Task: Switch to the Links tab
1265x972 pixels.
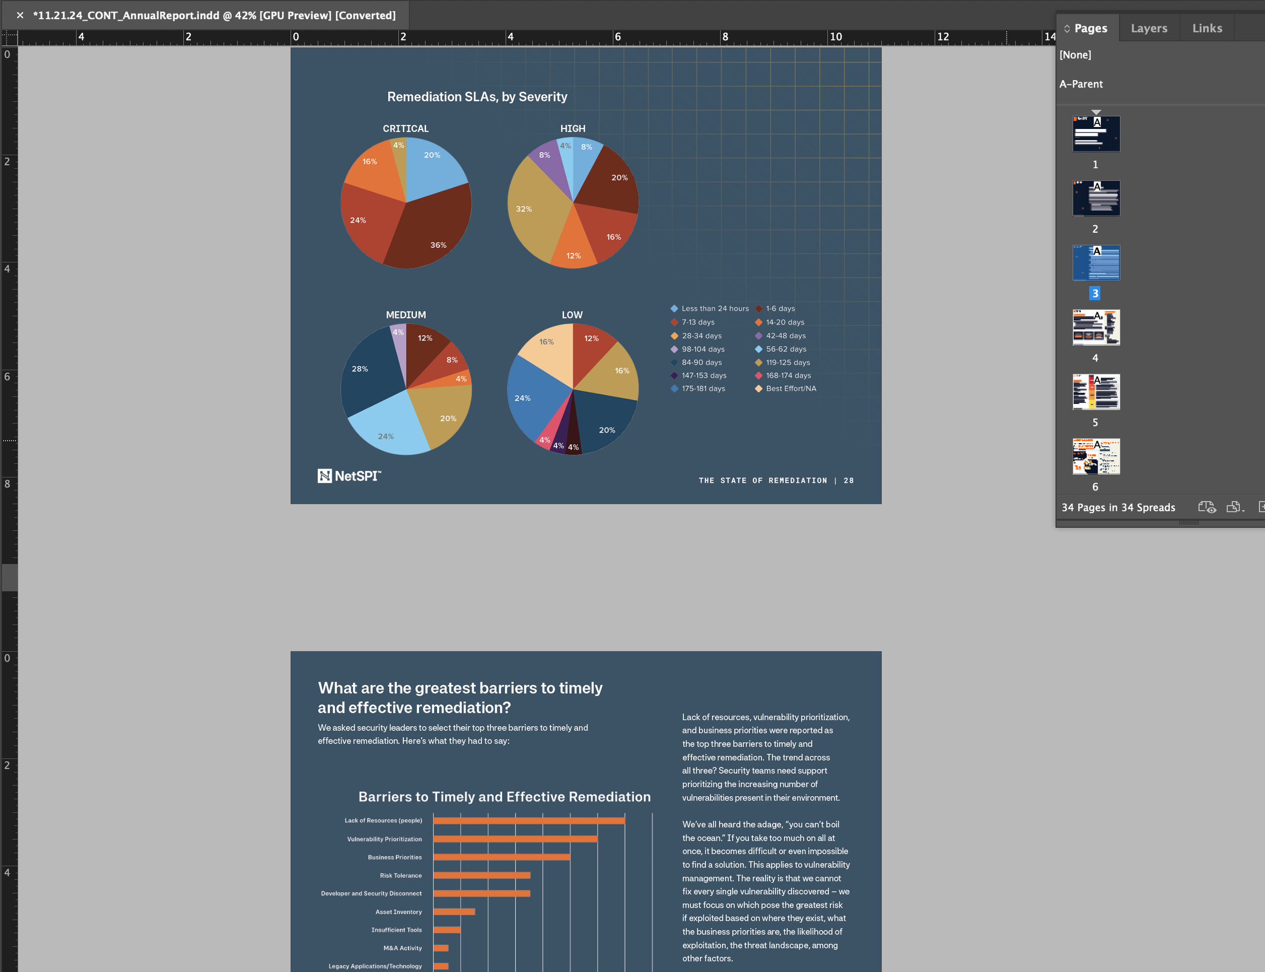Action: point(1207,28)
